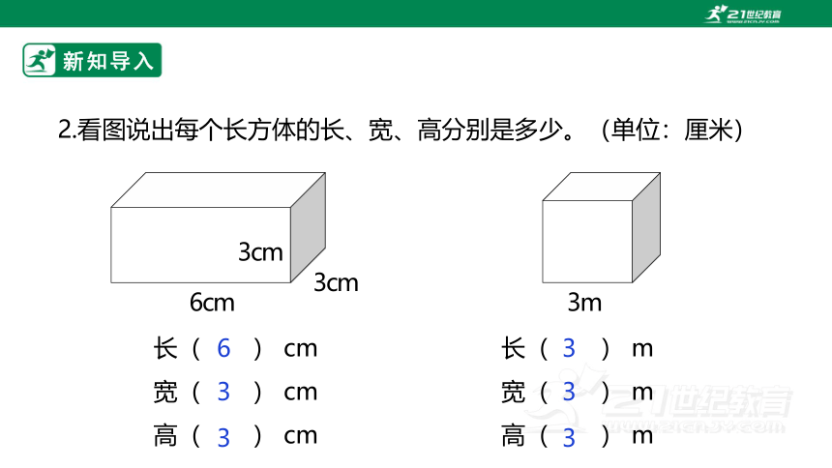This screenshot has height=468, width=832.
Task: Click the 21世纪教育 logo in header
Action: (742, 14)
